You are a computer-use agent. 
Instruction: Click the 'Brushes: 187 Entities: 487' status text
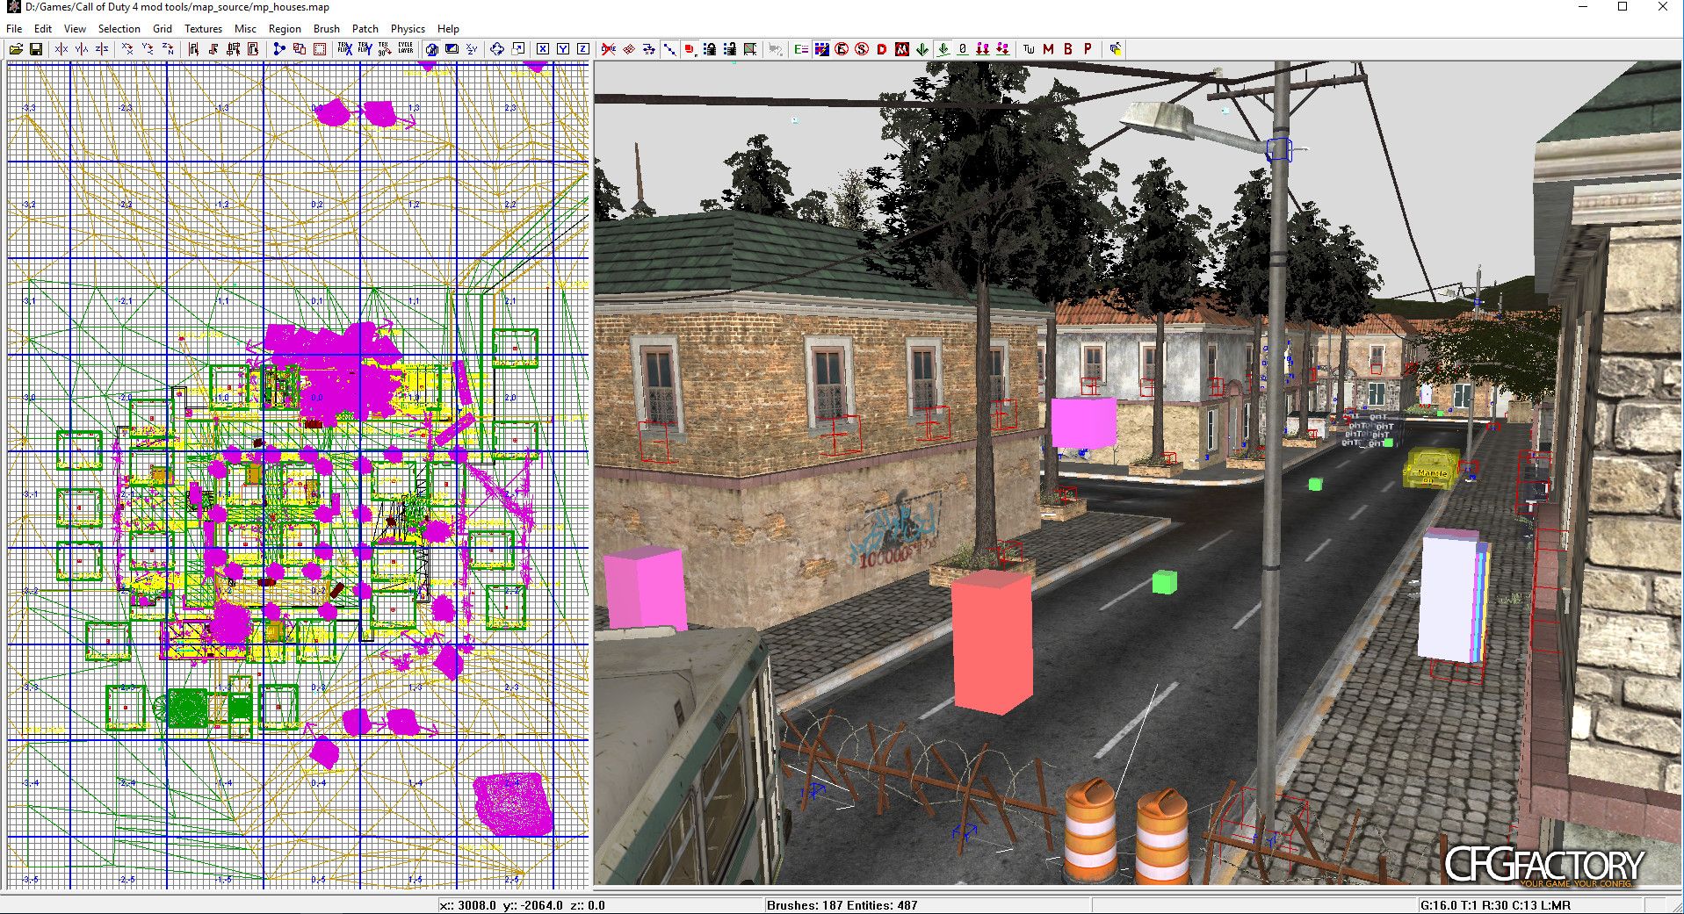click(x=842, y=905)
